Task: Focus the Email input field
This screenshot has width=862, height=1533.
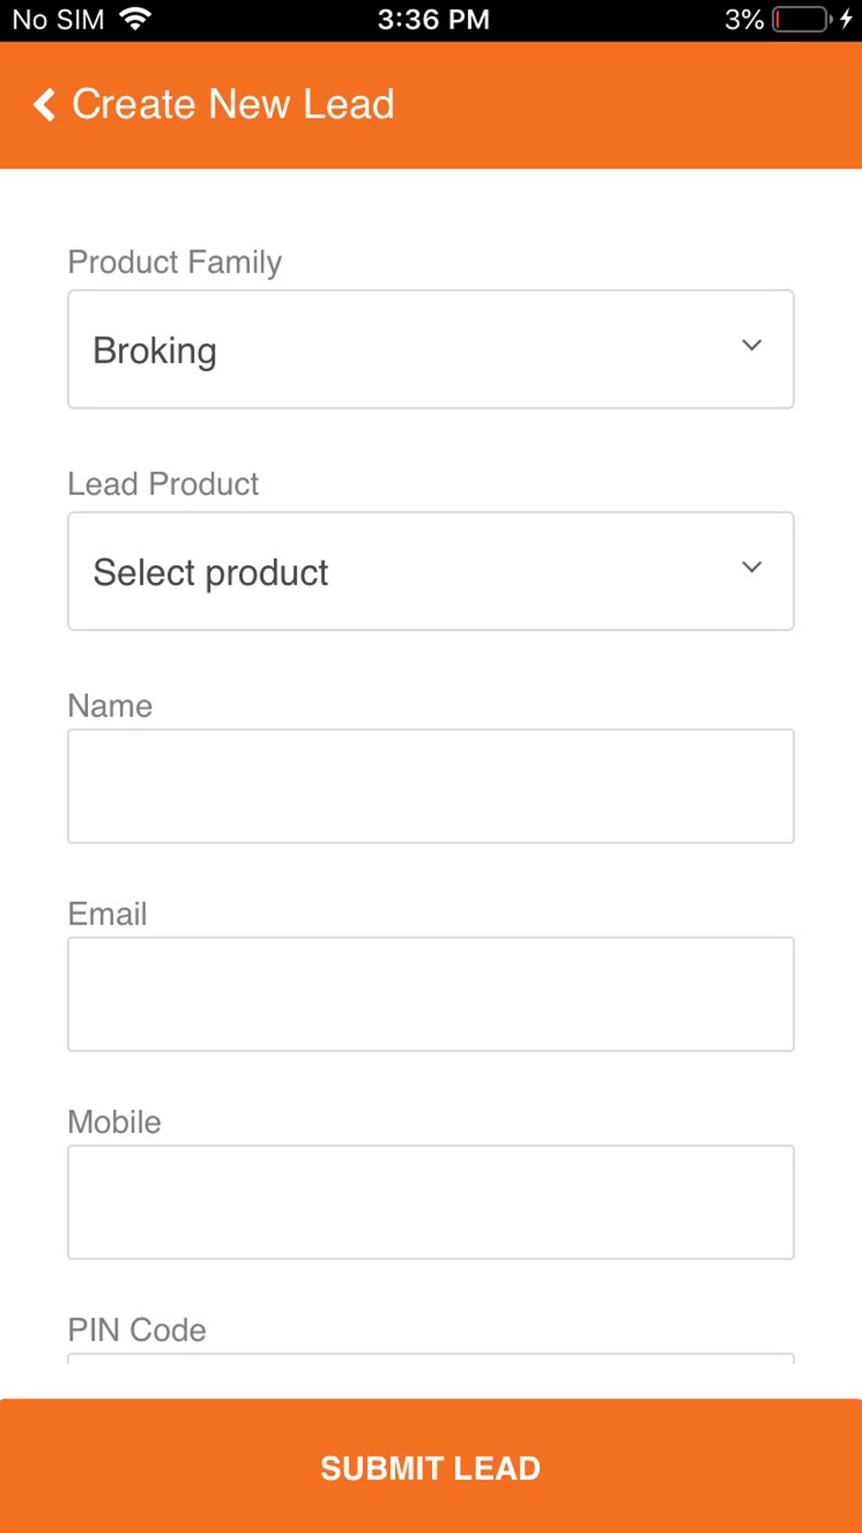Action: pos(430,994)
